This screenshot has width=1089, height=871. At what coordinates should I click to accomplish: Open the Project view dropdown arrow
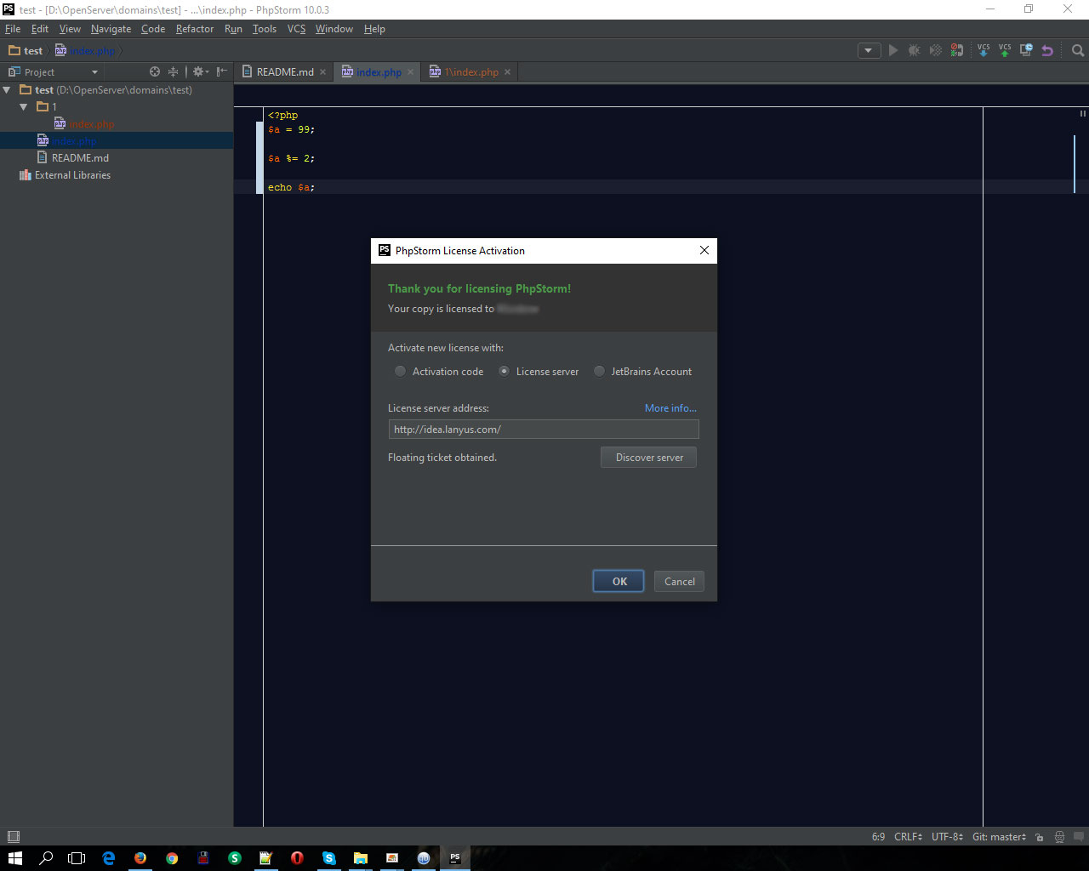94,72
